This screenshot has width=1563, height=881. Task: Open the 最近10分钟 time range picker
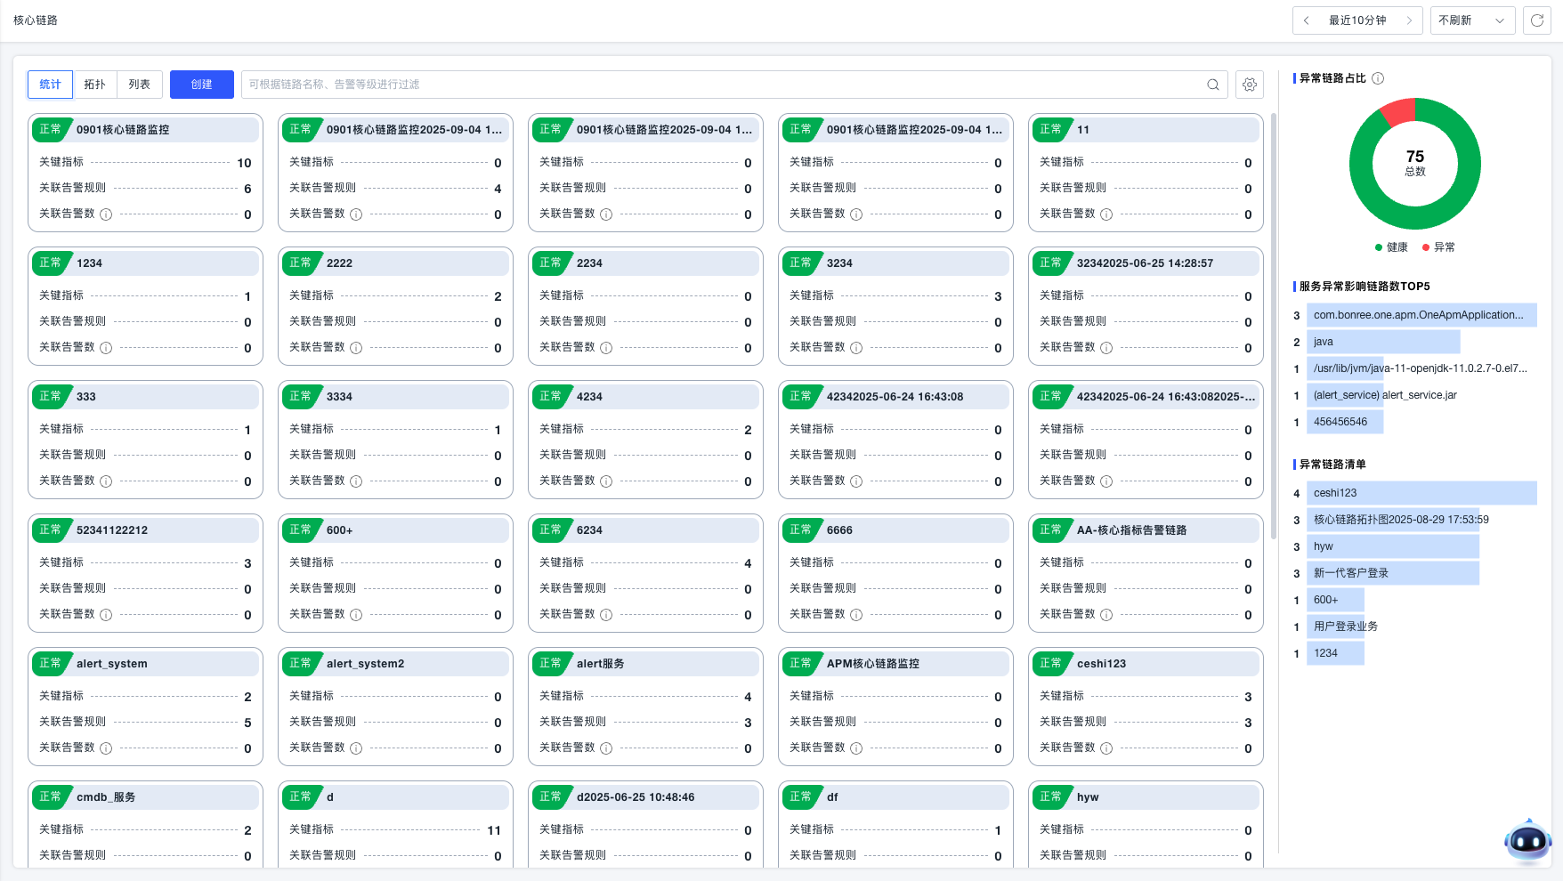tap(1357, 20)
